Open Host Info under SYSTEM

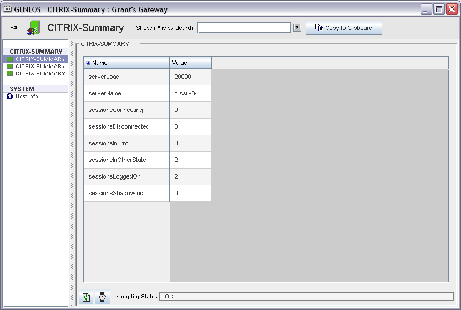pyautogui.click(x=27, y=96)
